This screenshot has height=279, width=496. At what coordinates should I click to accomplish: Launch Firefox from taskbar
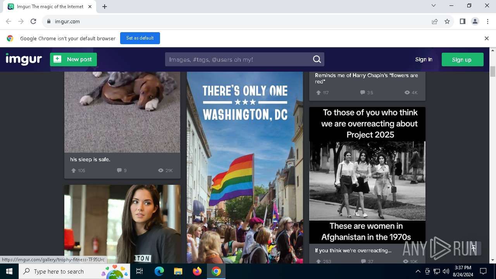[197, 271]
